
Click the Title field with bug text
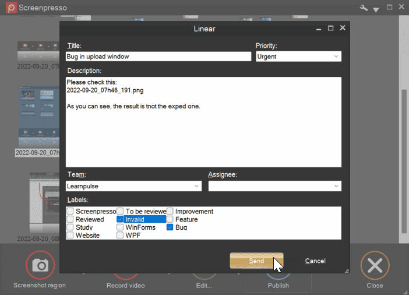tap(158, 57)
